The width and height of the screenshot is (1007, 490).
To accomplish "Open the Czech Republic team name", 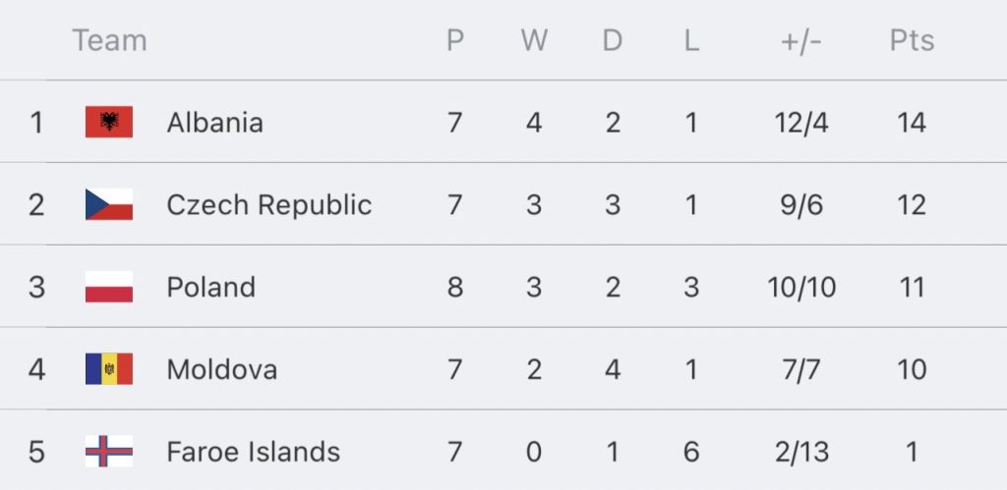I will (269, 205).
